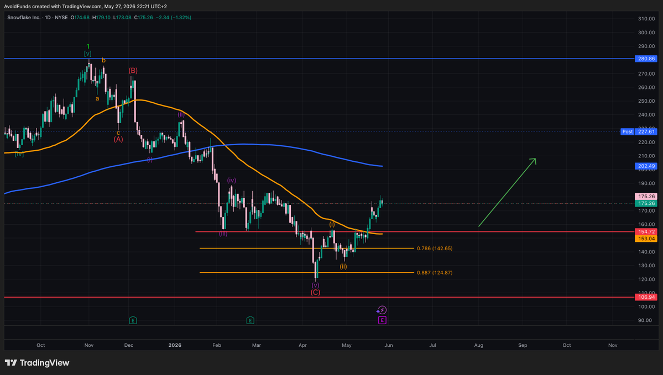Click the Jun label on time axis

389,345
